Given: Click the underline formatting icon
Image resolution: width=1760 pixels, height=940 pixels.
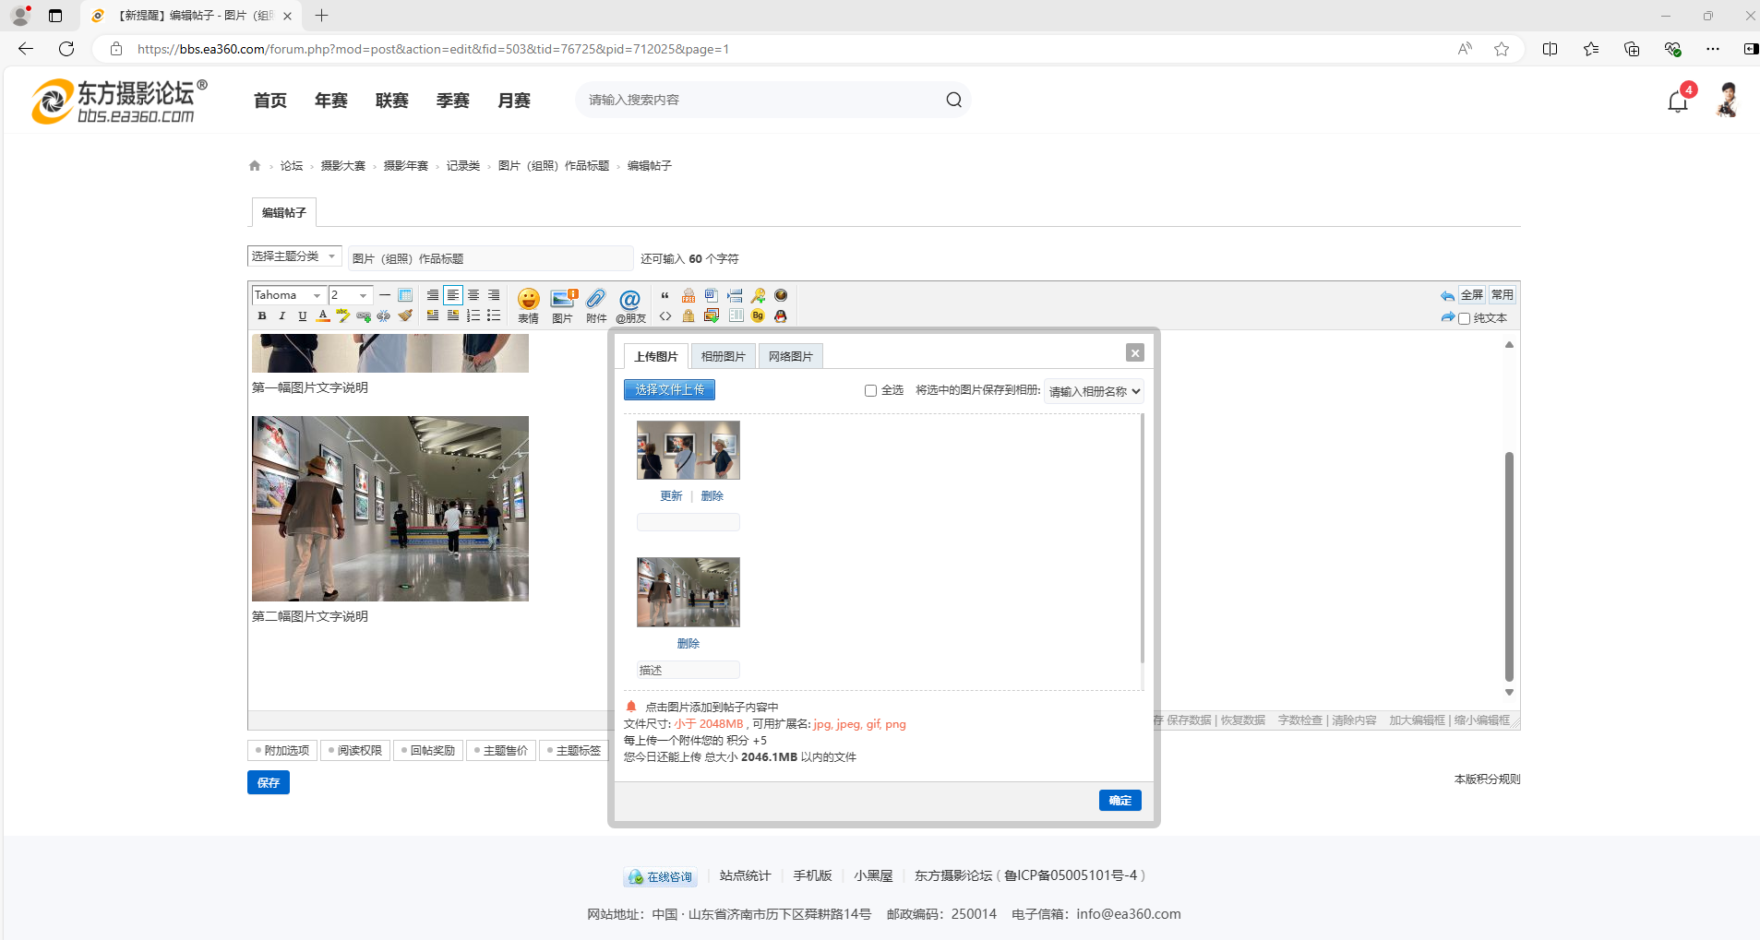Looking at the screenshot, I should tap(303, 316).
